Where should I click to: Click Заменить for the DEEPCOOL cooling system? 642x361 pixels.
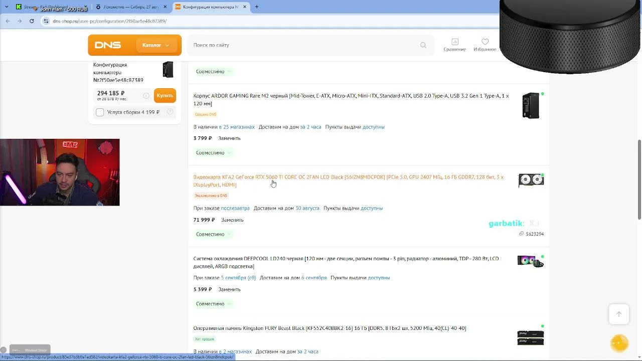(x=229, y=289)
